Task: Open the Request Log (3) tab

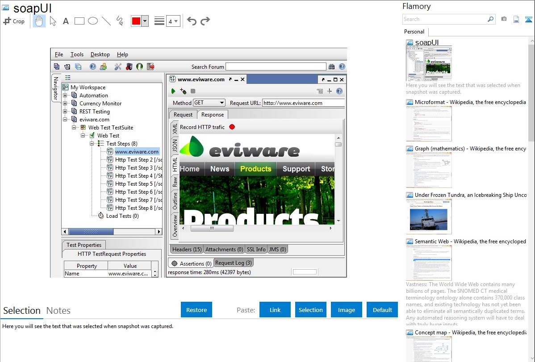Action: pyautogui.click(x=234, y=263)
